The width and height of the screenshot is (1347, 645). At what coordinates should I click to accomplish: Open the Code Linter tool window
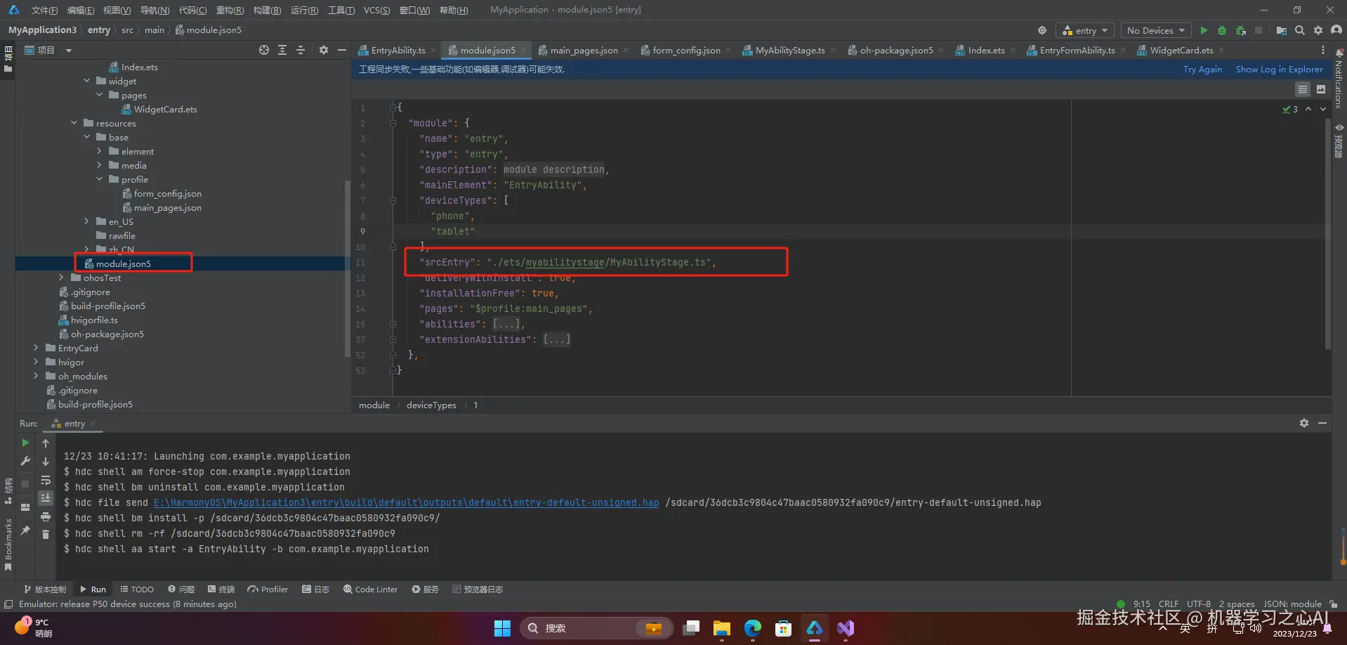coord(370,589)
